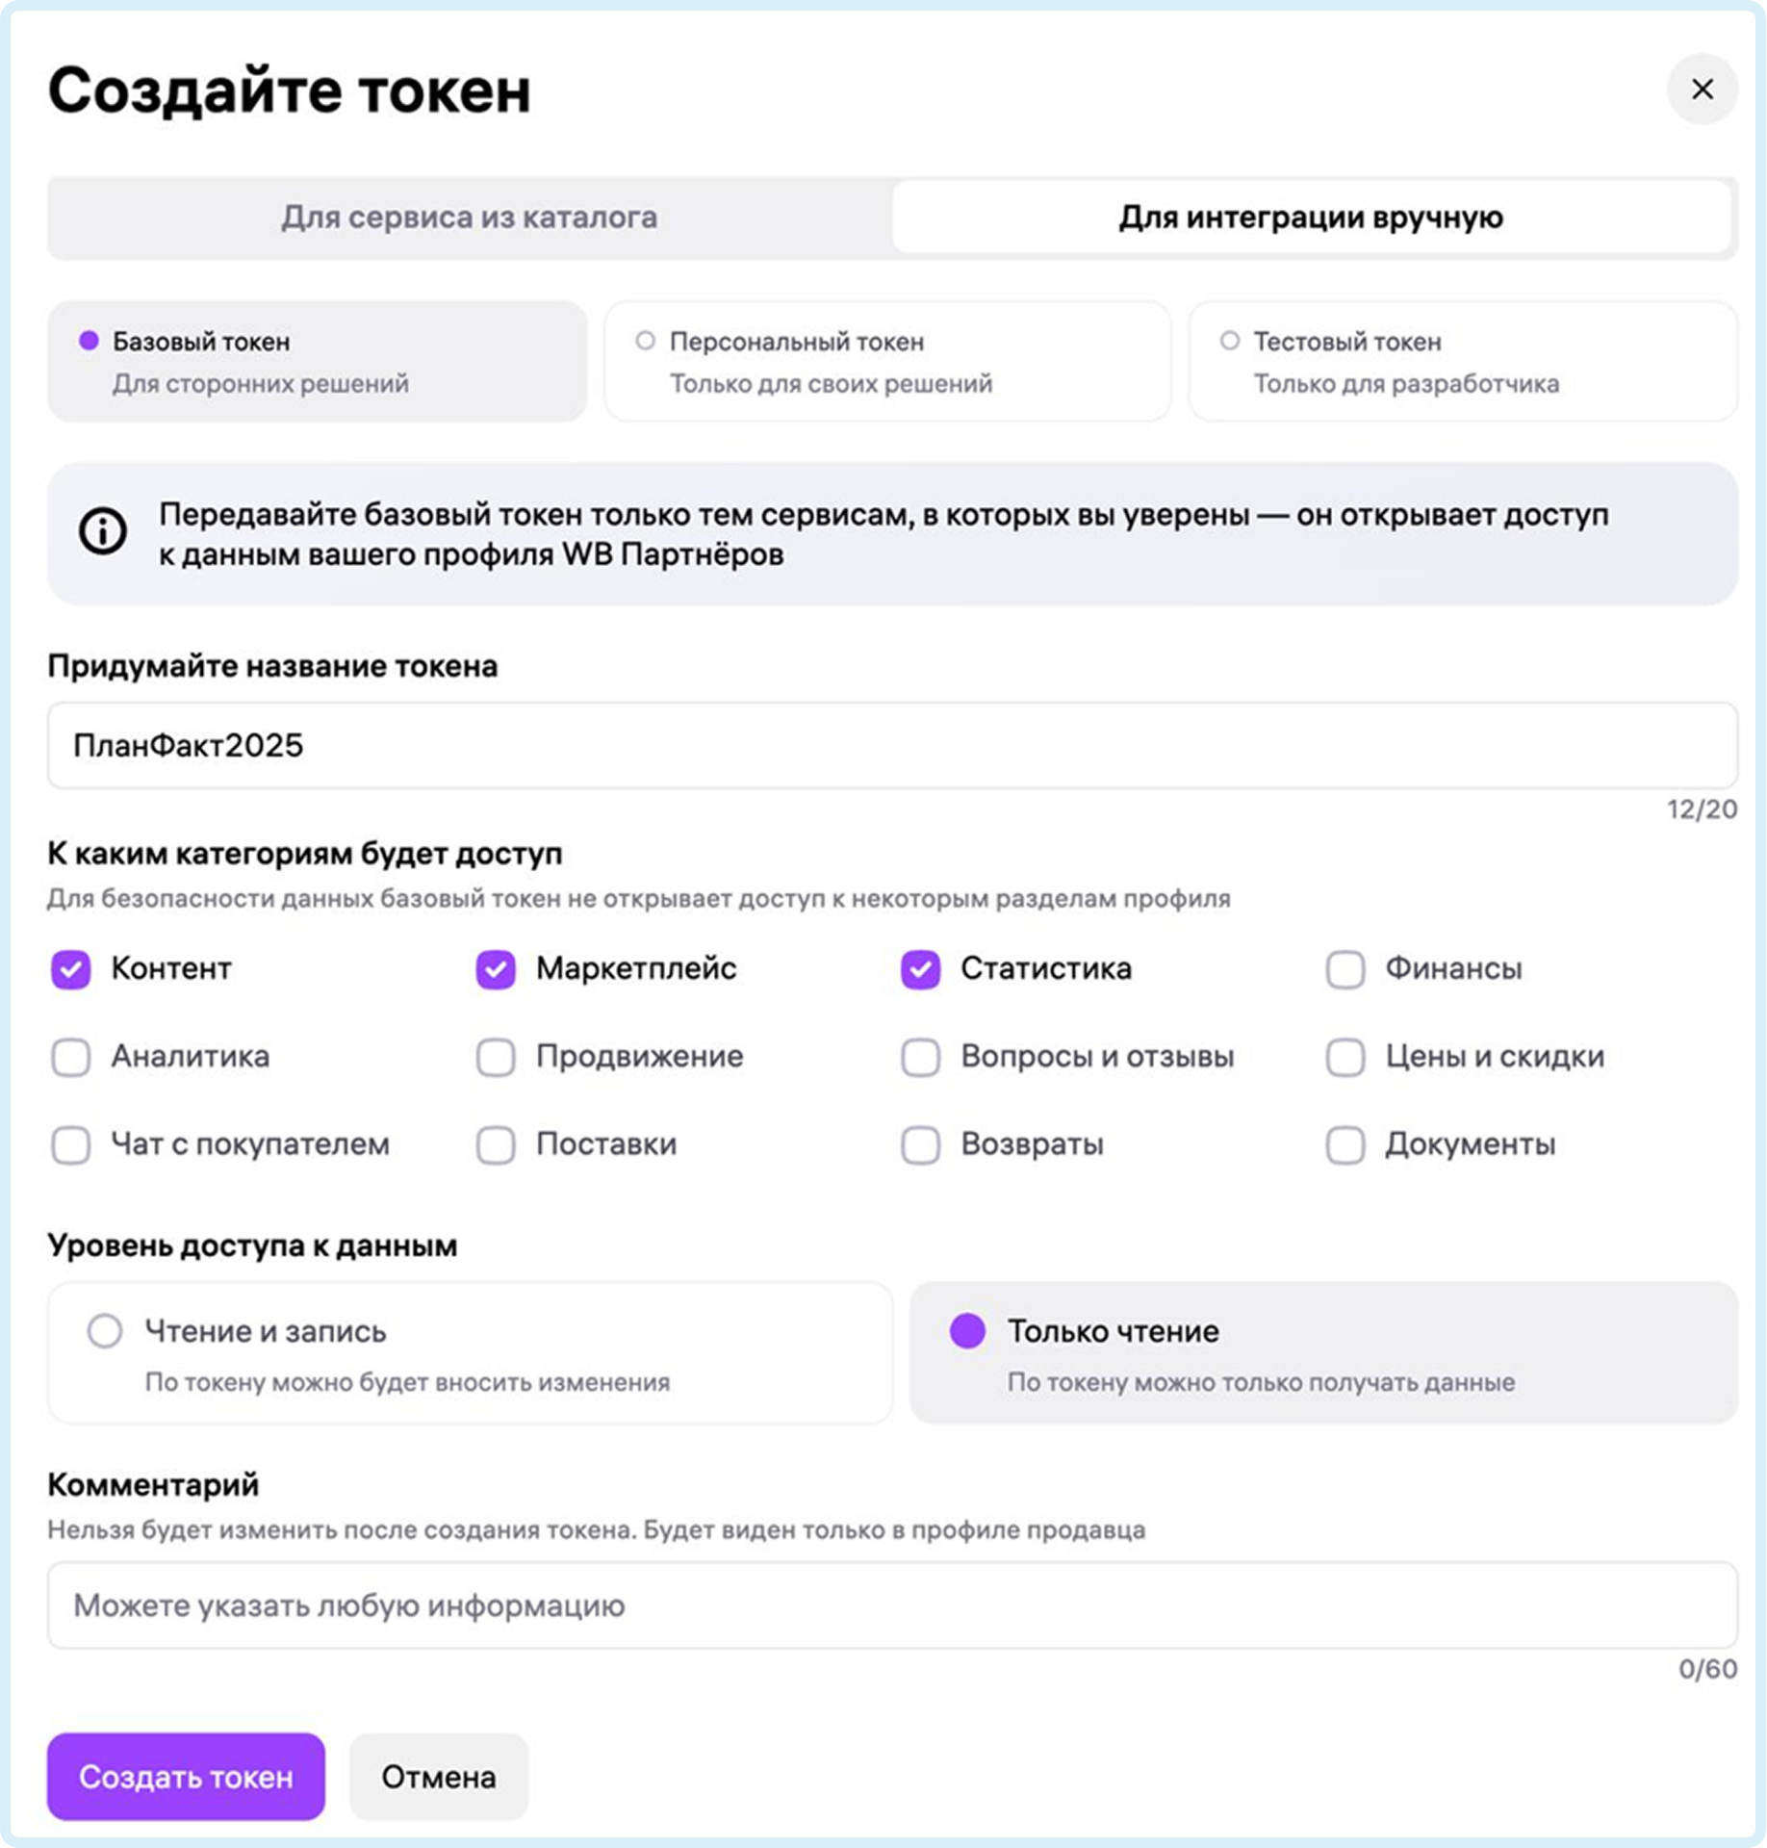
Task: Check the 'Аналитика' category
Action: 71,1057
